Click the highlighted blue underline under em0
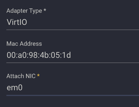This screenshot has height=107, width=139. coord(73,95)
